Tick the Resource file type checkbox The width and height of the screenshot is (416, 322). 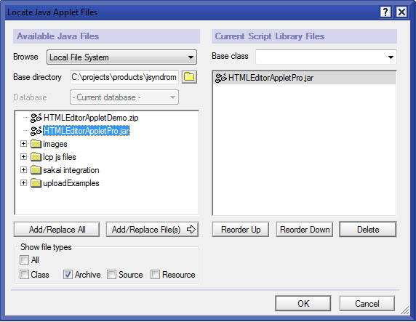pos(155,275)
